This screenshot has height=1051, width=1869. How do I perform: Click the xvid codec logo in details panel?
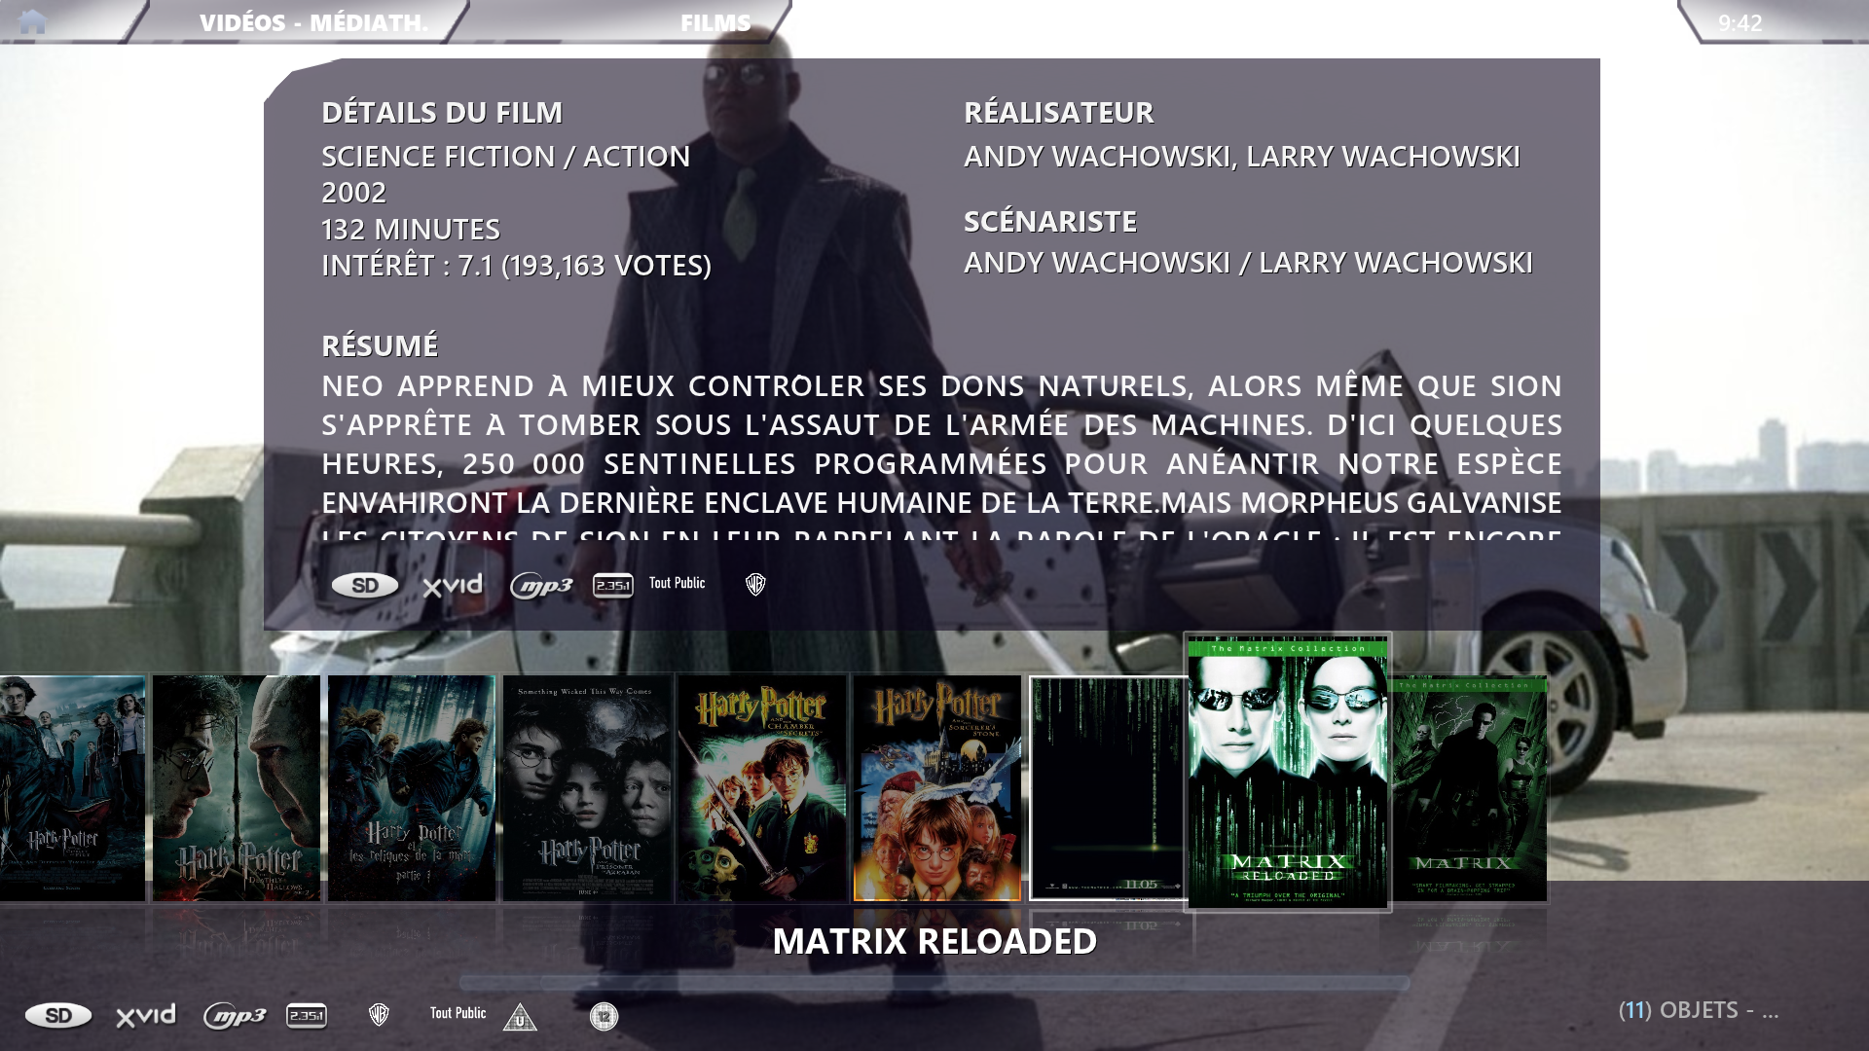pyautogui.click(x=453, y=585)
